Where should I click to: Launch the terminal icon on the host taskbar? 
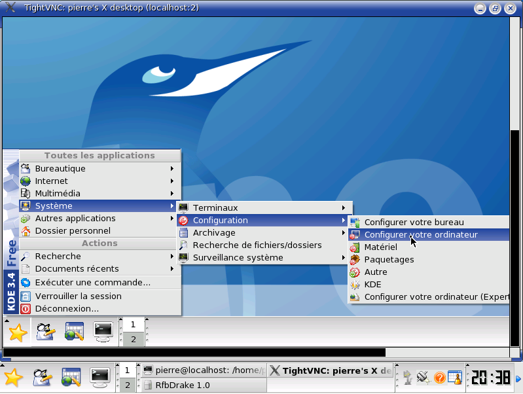click(x=99, y=378)
